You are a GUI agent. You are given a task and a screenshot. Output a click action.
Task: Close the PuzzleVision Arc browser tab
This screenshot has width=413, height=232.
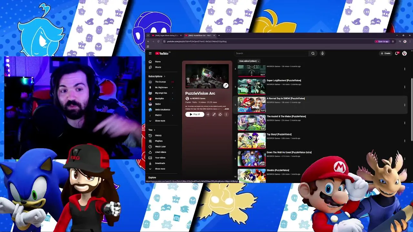tap(214, 35)
